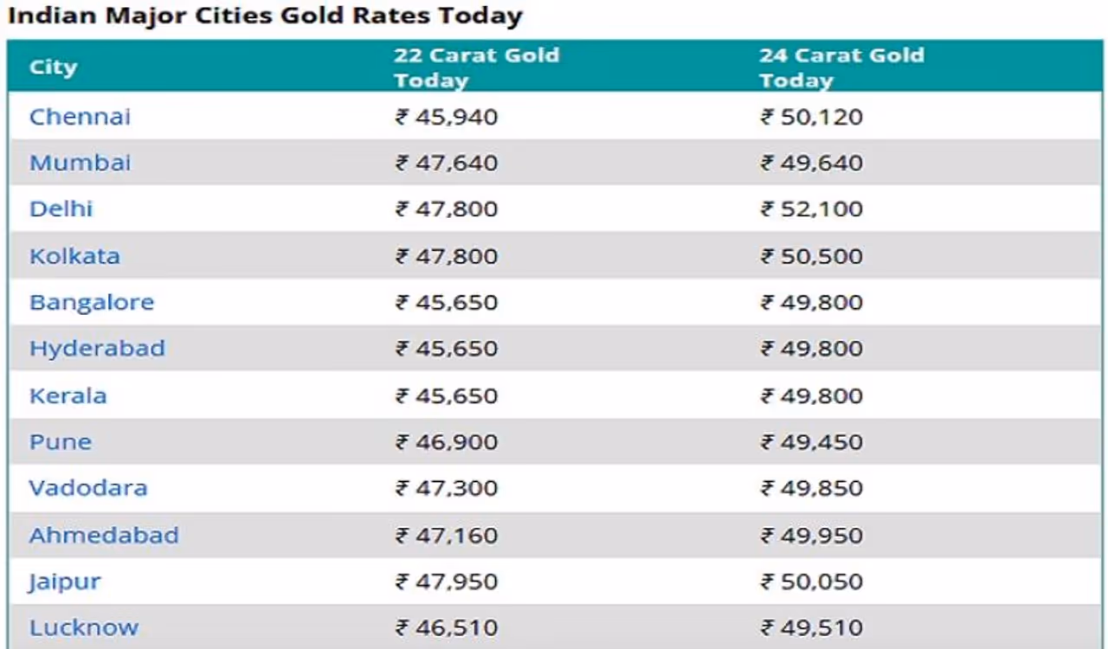Click the City column header
Screen dimensions: 1108x649
[x=53, y=67]
